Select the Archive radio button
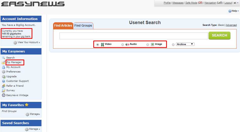Screen dimensions: 240x132 coord(173,45)
